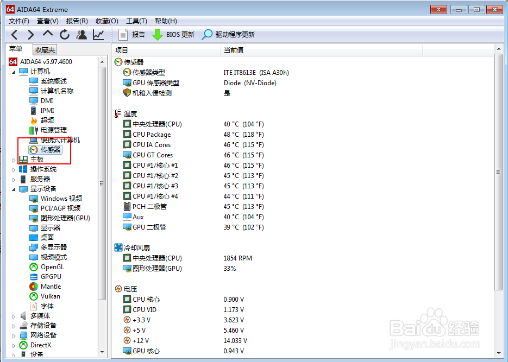The image size is (508, 362).
Task: Click right pane scroll up arrow
Action: point(498,49)
